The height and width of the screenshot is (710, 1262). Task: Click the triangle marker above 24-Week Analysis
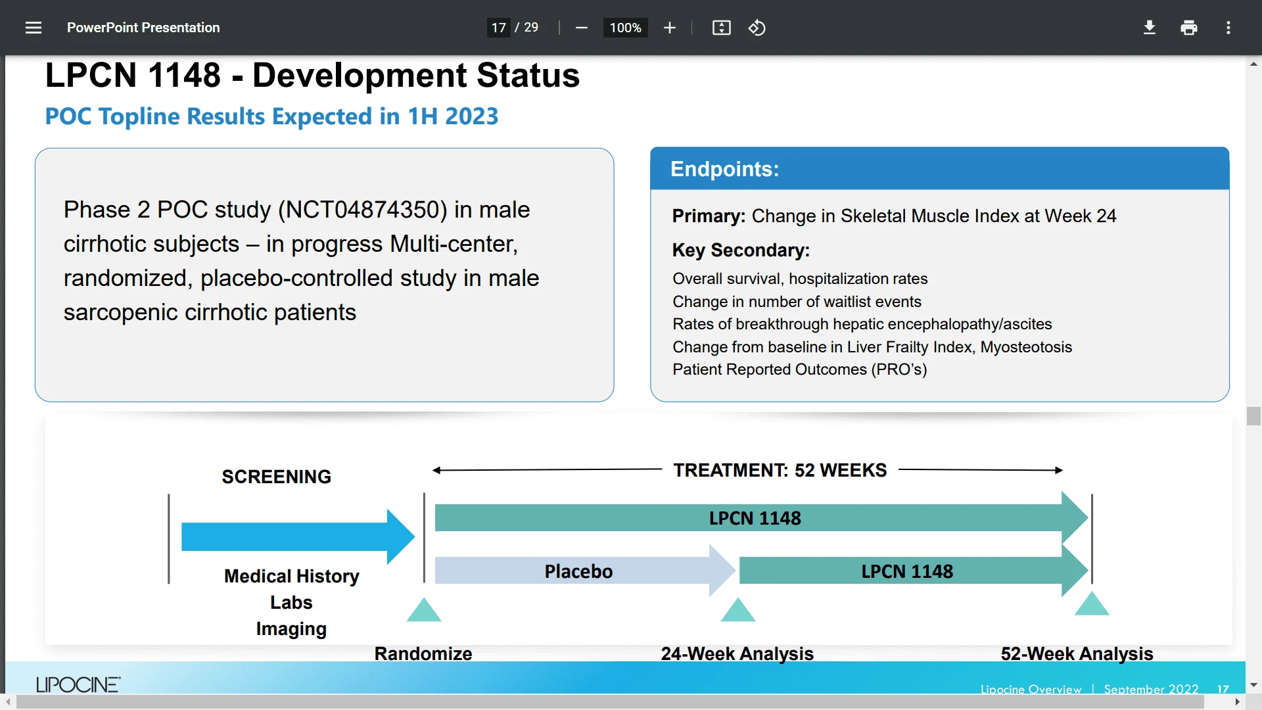(737, 609)
